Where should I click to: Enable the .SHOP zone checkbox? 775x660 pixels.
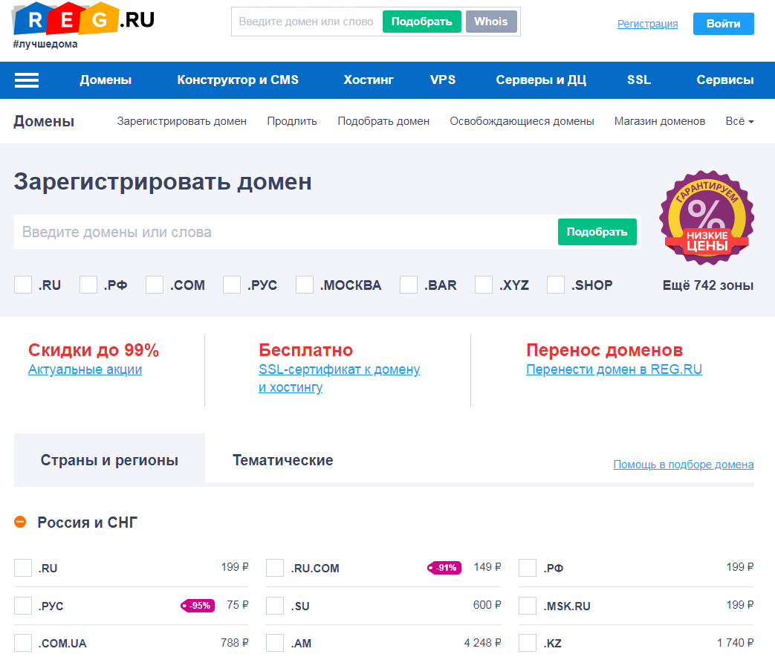click(x=556, y=285)
